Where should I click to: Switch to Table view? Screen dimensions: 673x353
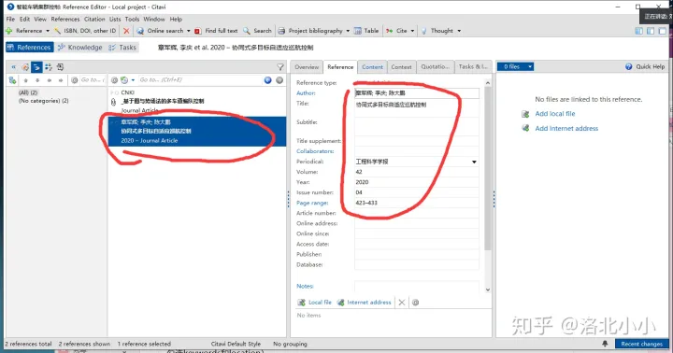366,31
